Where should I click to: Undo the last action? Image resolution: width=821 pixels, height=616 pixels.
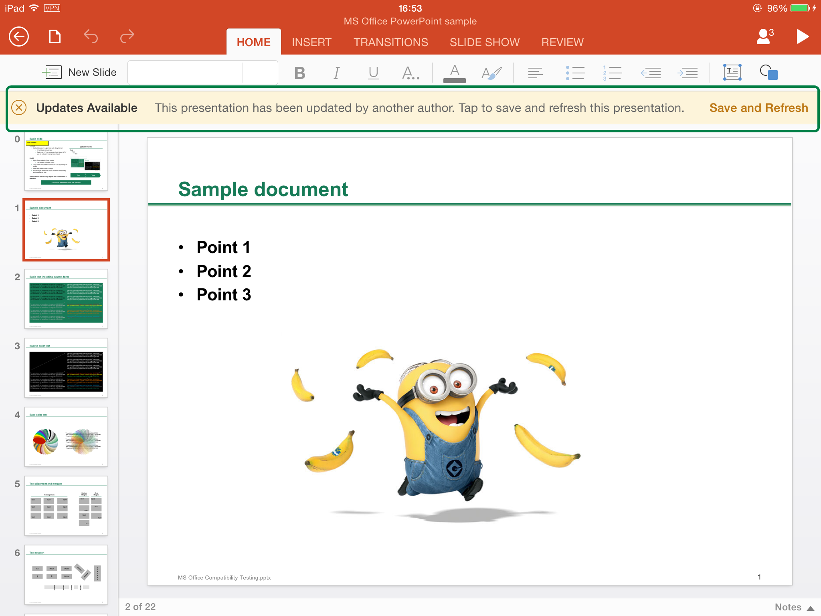(91, 36)
